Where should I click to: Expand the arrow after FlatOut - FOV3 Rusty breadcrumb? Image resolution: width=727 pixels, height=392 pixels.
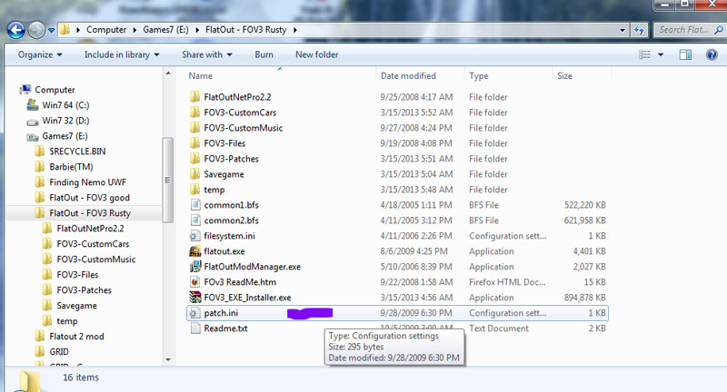(x=294, y=30)
